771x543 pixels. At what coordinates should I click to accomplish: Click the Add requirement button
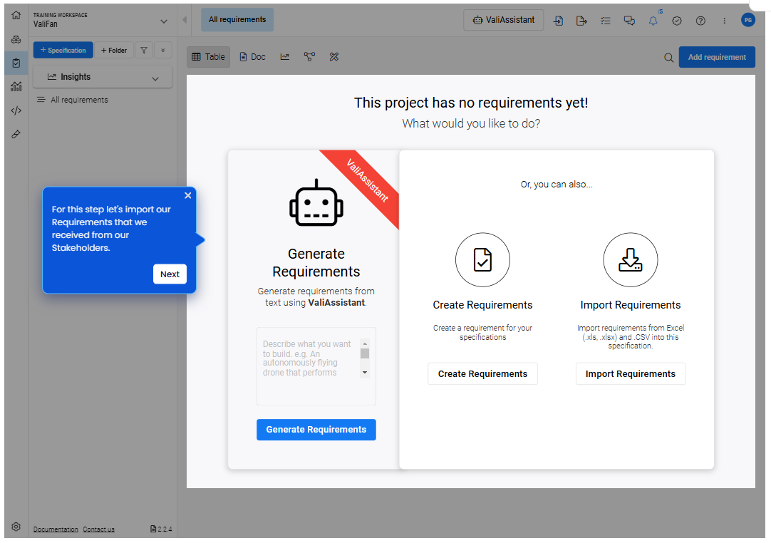click(717, 57)
